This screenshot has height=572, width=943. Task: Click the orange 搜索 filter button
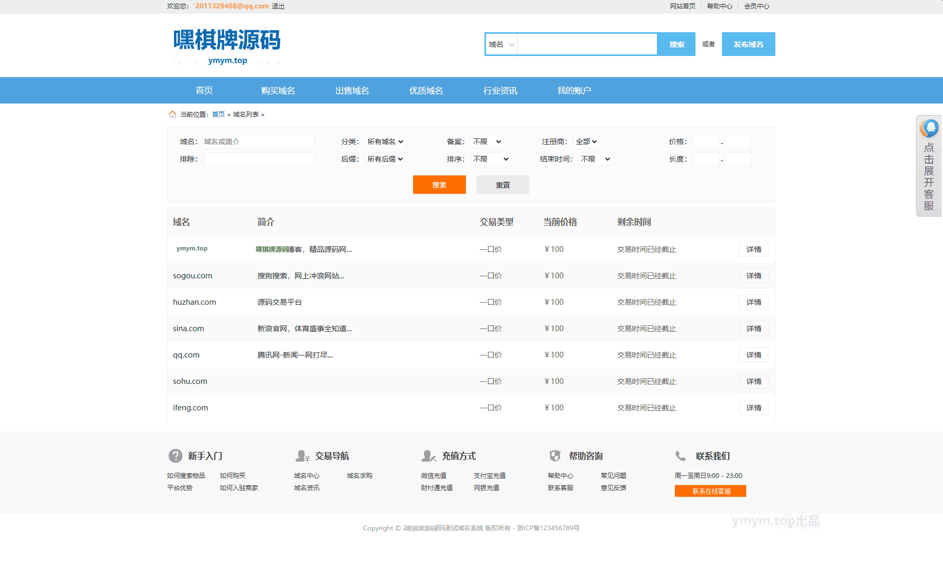[440, 185]
